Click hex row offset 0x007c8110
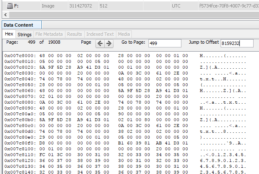This screenshot has width=259, height=174. point(20,155)
